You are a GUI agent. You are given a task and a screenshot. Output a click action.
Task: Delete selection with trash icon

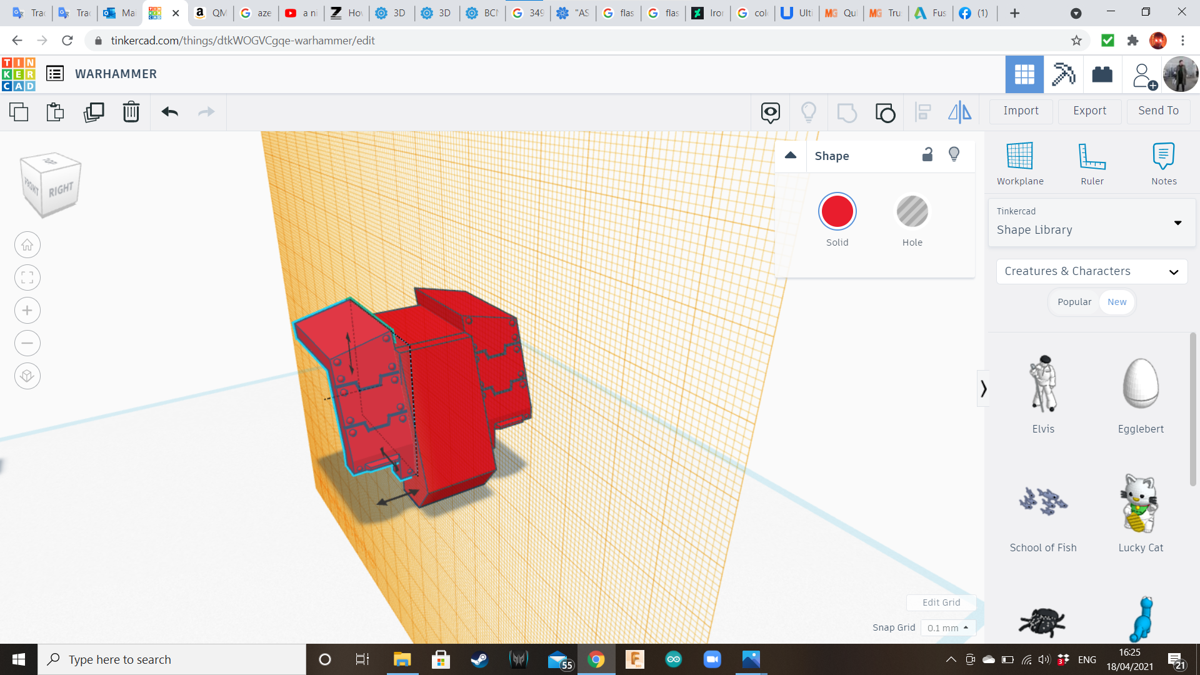click(131, 112)
